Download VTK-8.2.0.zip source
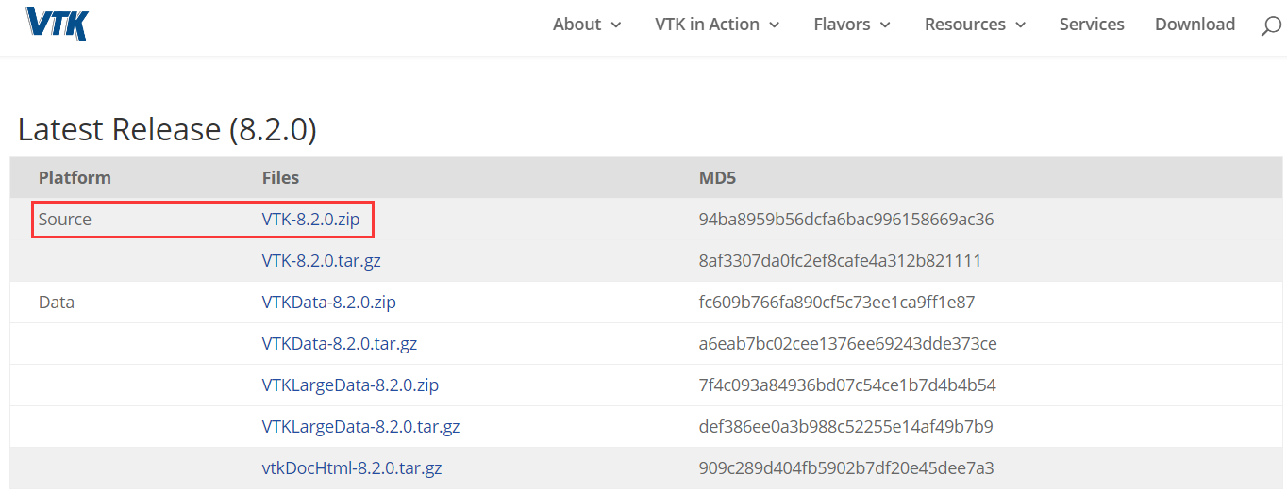Viewport: 1287px width, 492px height. [310, 220]
